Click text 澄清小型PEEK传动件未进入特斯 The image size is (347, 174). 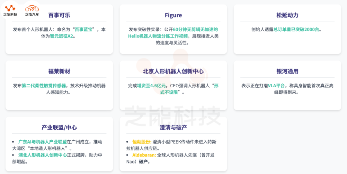tap(185, 142)
